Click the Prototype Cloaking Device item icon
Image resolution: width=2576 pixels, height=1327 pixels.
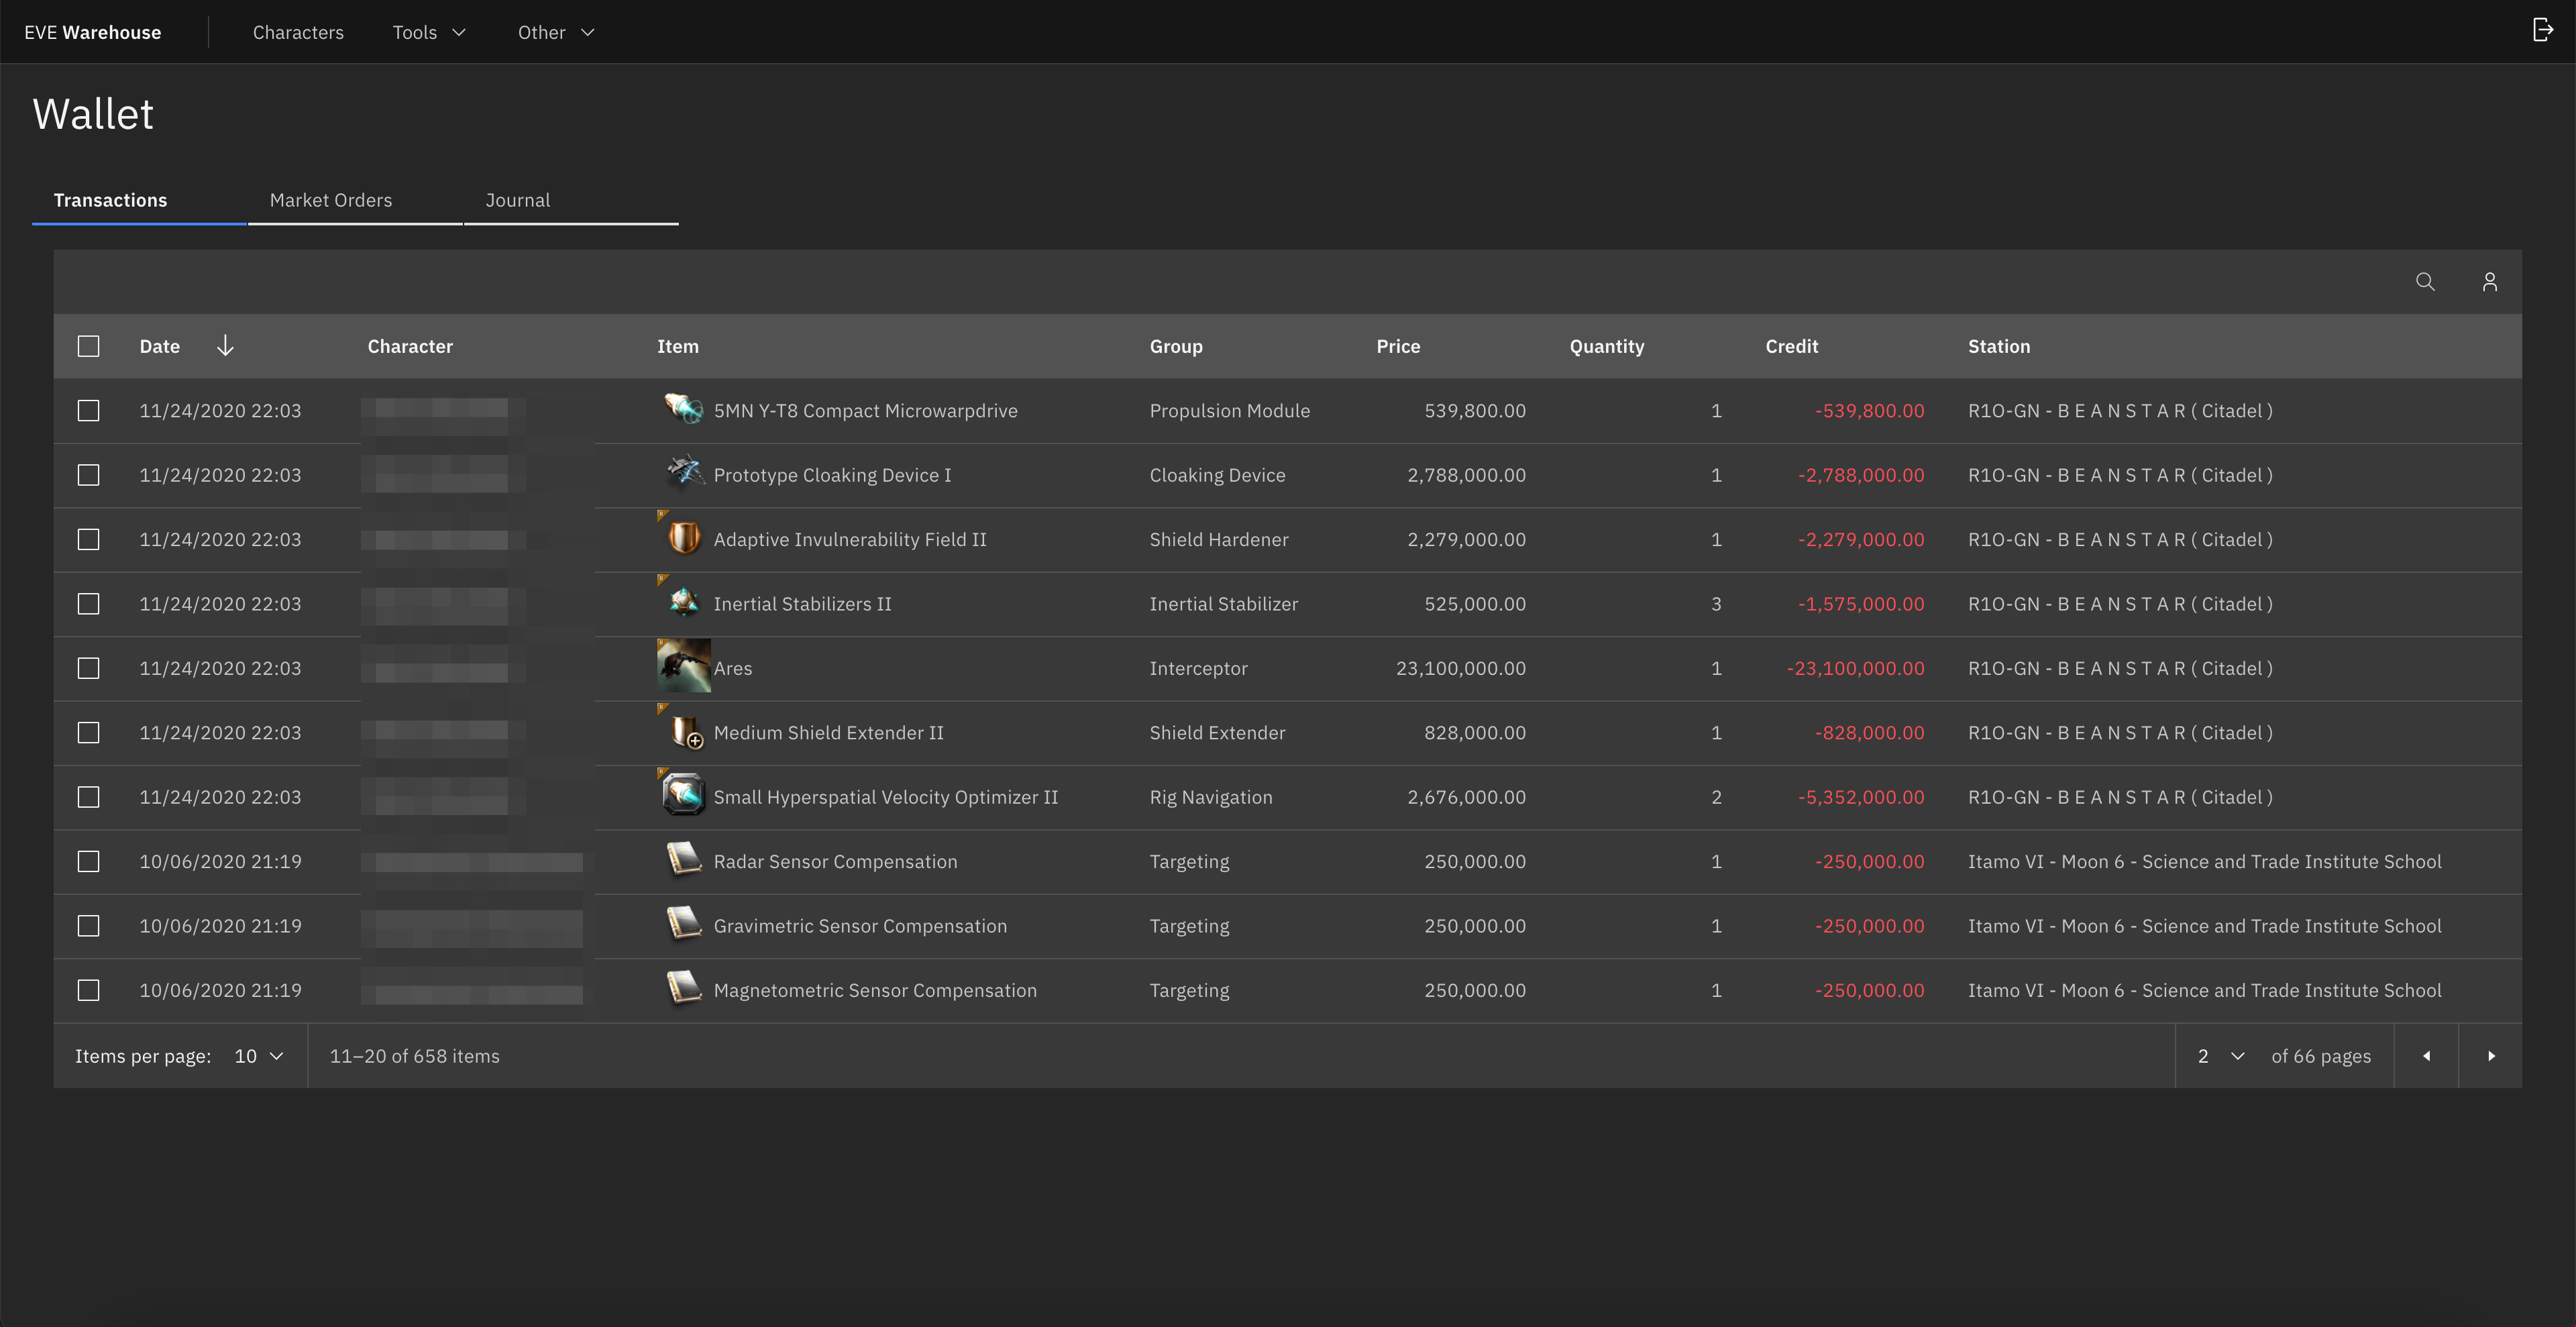pyautogui.click(x=684, y=473)
